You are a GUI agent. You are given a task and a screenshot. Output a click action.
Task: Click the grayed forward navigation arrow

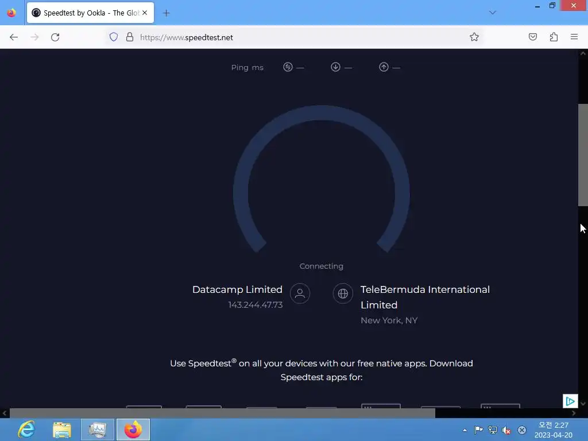(34, 37)
